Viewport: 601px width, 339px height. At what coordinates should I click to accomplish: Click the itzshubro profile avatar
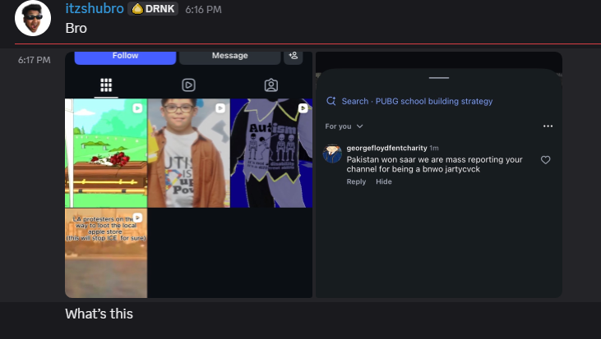point(33,18)
